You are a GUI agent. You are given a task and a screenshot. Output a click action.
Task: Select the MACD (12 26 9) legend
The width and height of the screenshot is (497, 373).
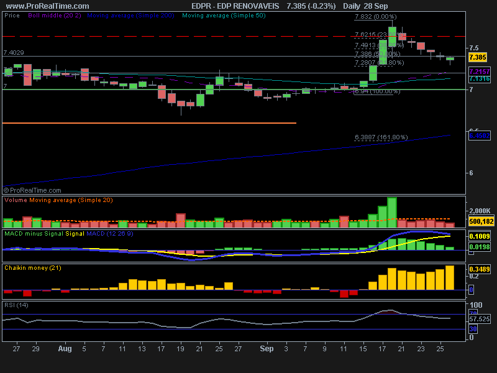click(x=110, y=234)
